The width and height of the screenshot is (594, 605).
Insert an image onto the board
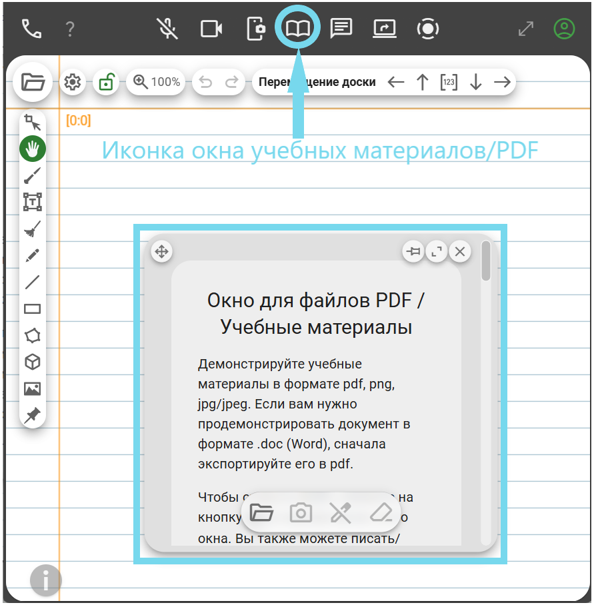pyautogui.click(x=32, y=388)
